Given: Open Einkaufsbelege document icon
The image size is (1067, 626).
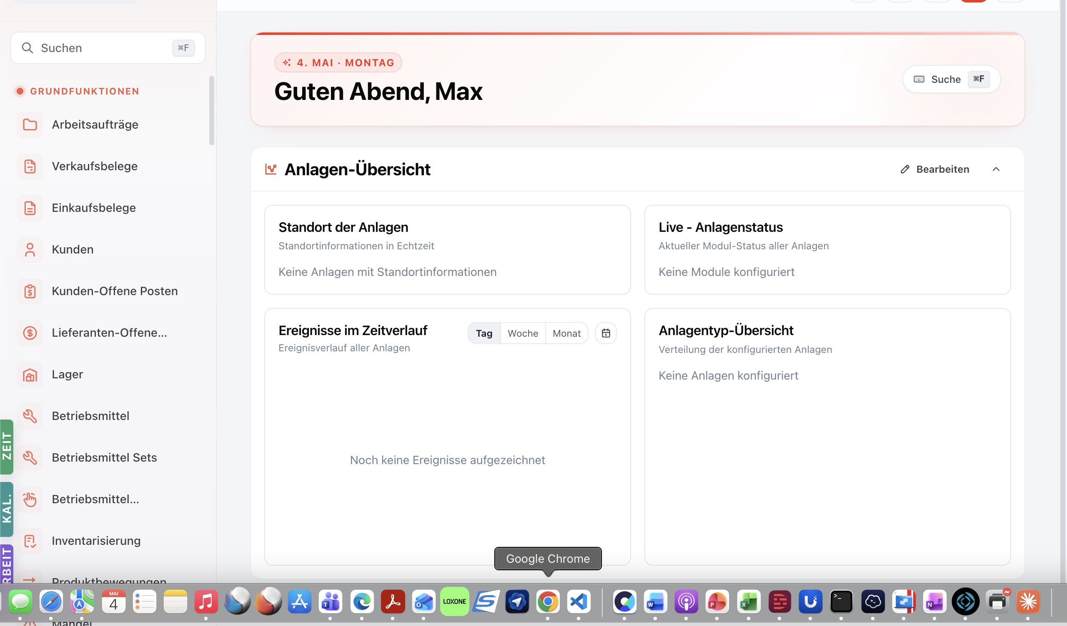Looking at the screenshot, I should [30, 208].
